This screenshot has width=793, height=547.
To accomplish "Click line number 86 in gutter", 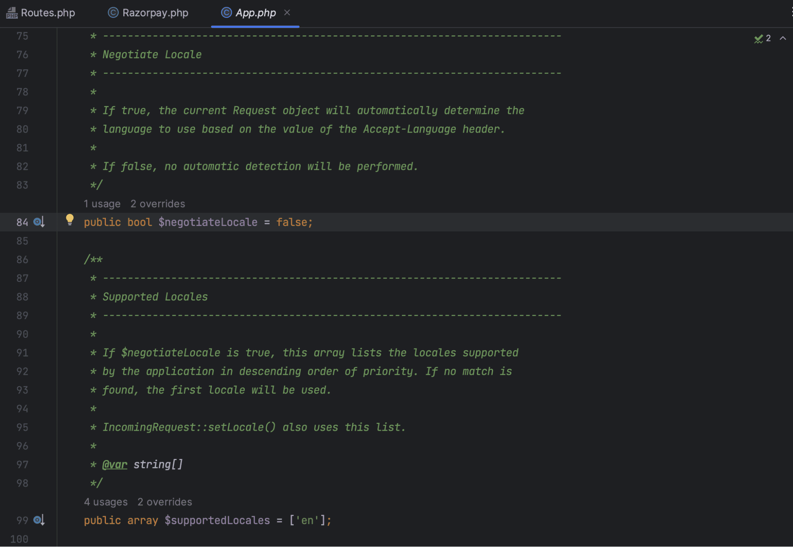I will [x=22, y=260].
